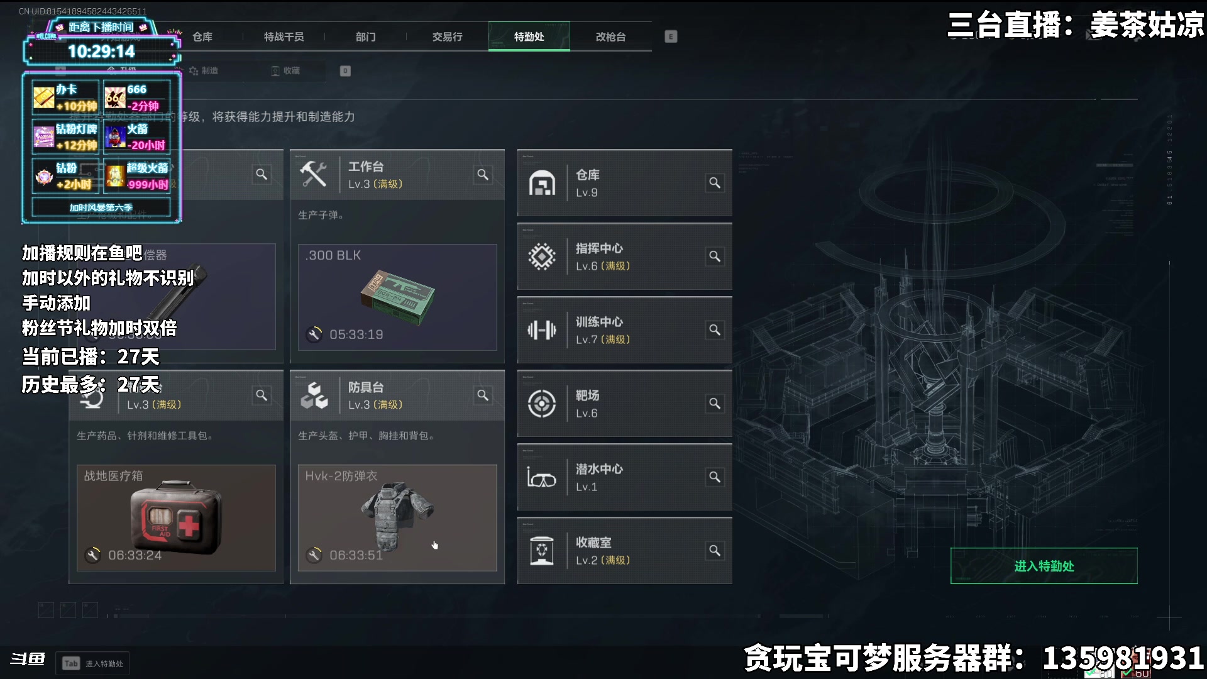This screenshot has height=679, width=1207.
Task: Click the workbench hammer-and-wrench icon
Action: tap(313, 174)
